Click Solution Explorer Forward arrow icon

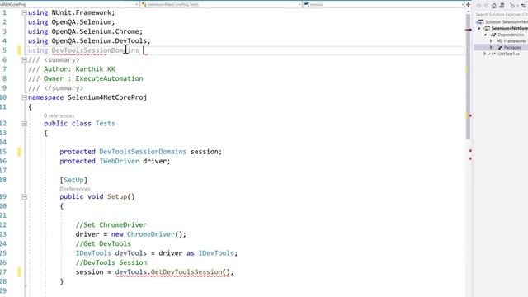click(x=487, y=6)
